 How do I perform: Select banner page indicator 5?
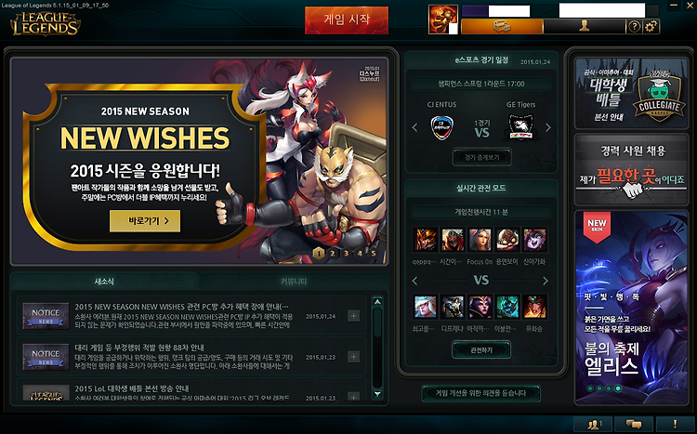pyautogui.click(x=374, y=254)
